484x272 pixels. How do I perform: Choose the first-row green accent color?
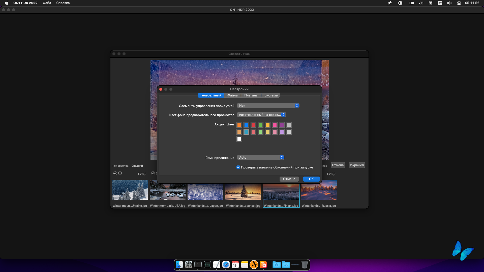tap(260, 125)
